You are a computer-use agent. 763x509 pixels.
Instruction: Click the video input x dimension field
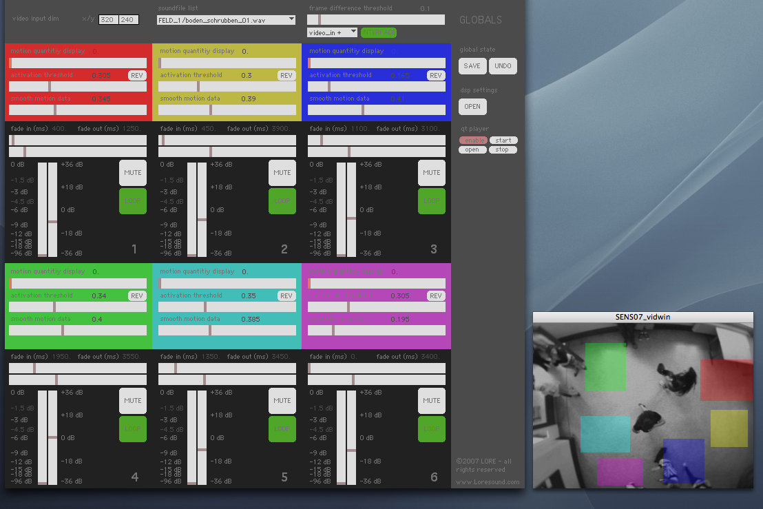coord(108,20)
